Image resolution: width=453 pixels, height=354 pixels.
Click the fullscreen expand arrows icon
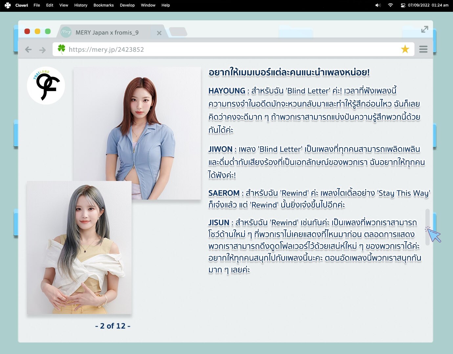(x=425, y=29)
